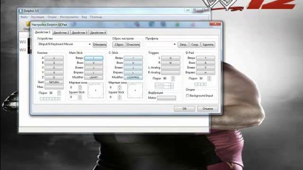The width and height of the screenshot is (303, 170).
Task: Click the Удалить profile button
Action: tap(208, 44)
